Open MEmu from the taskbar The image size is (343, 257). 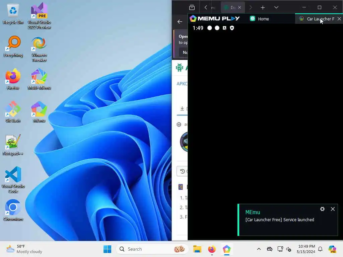227,249
